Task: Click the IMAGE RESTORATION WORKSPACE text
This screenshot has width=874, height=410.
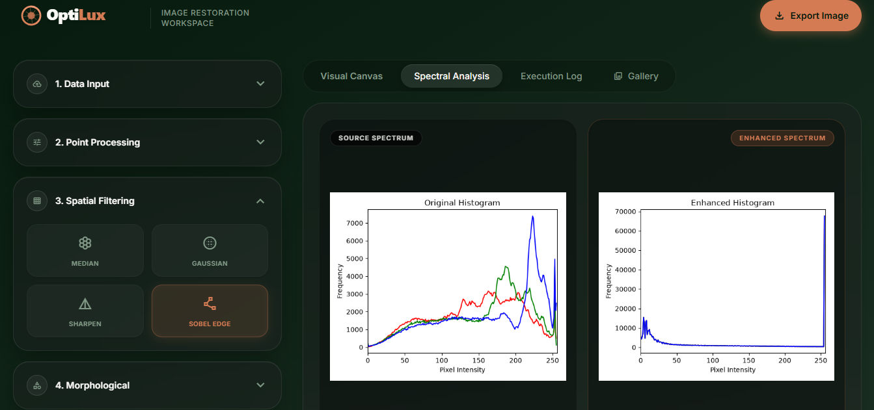Action: click(205, 18)
